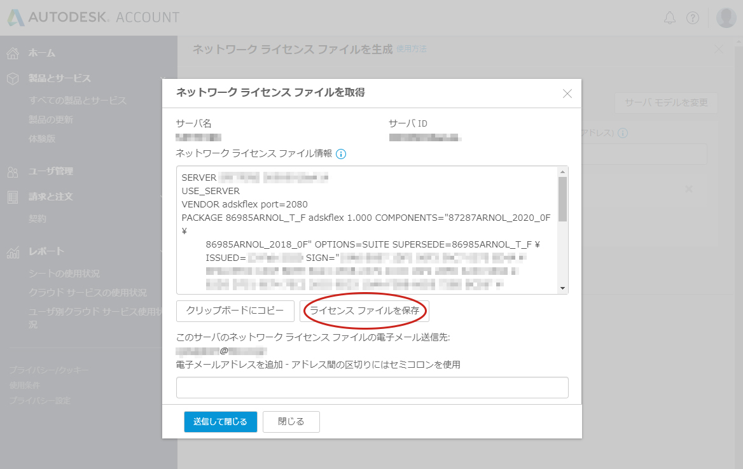743x469 pixels.
Task: Open 製品の更新 page
Action: 51,120
